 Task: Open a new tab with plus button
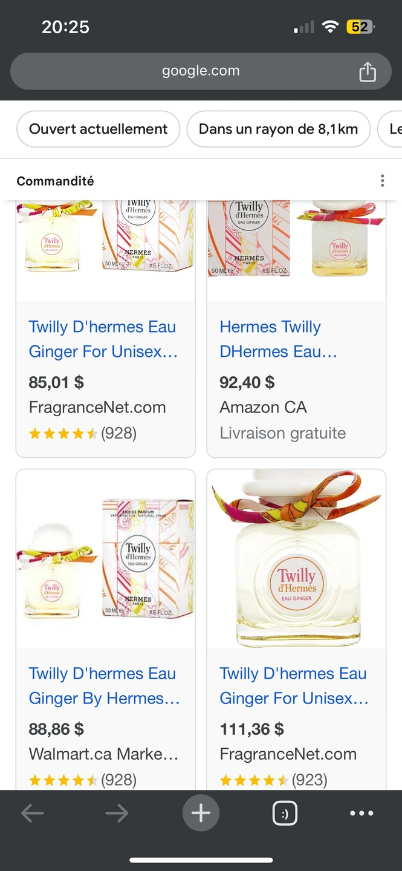[x=201, y=814]
